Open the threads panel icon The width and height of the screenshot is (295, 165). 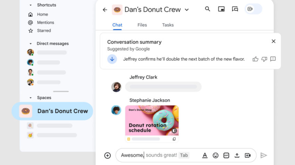pyautogui.click(x=235, y=9)
